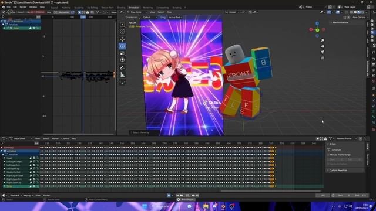Open the Playback popover in timeline
Screen dimensions: 376x211
[16, 195]
